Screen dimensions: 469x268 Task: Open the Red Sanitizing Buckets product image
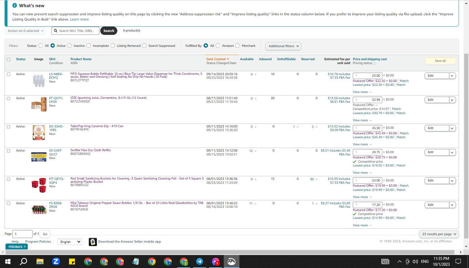(x=39, y=185)
